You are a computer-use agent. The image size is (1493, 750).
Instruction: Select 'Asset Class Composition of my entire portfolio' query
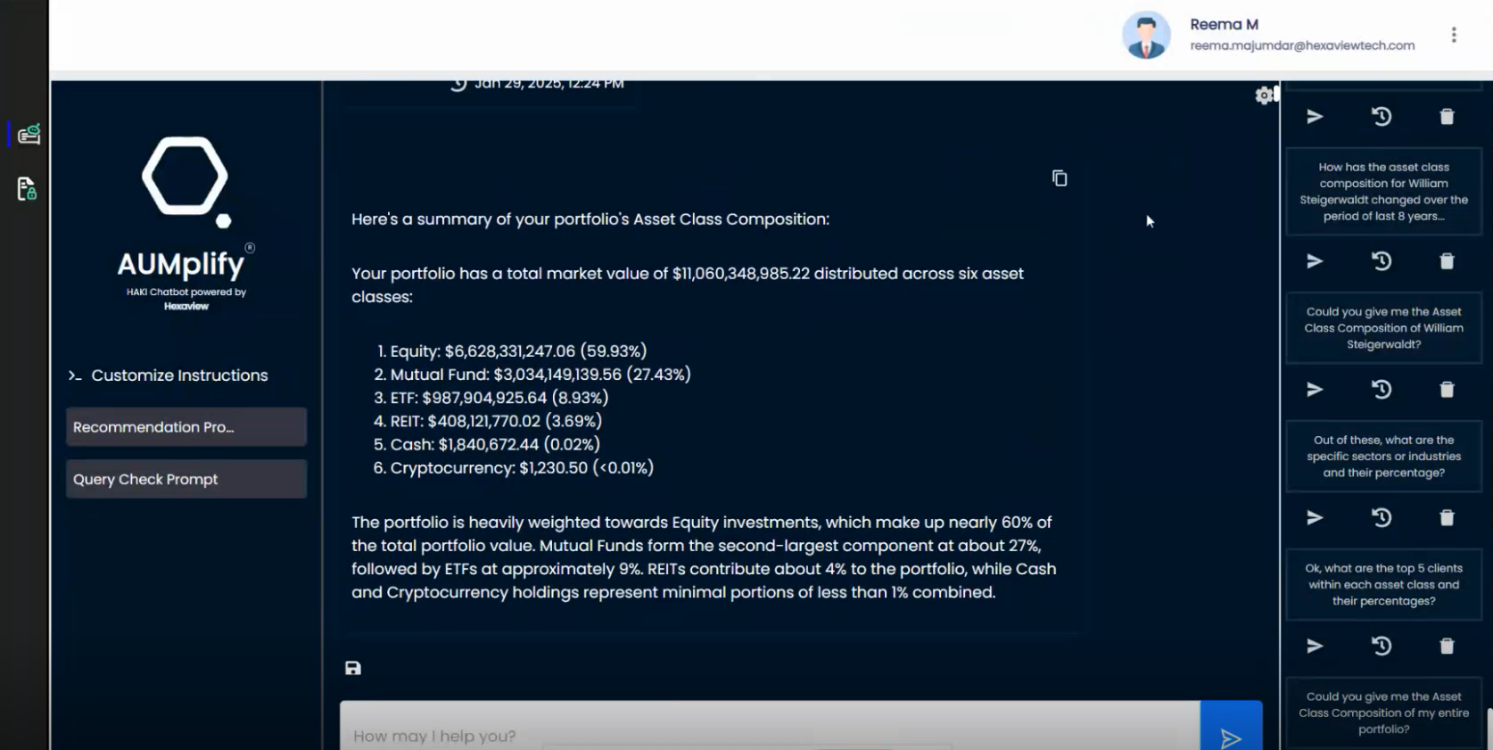[1383, 713]
